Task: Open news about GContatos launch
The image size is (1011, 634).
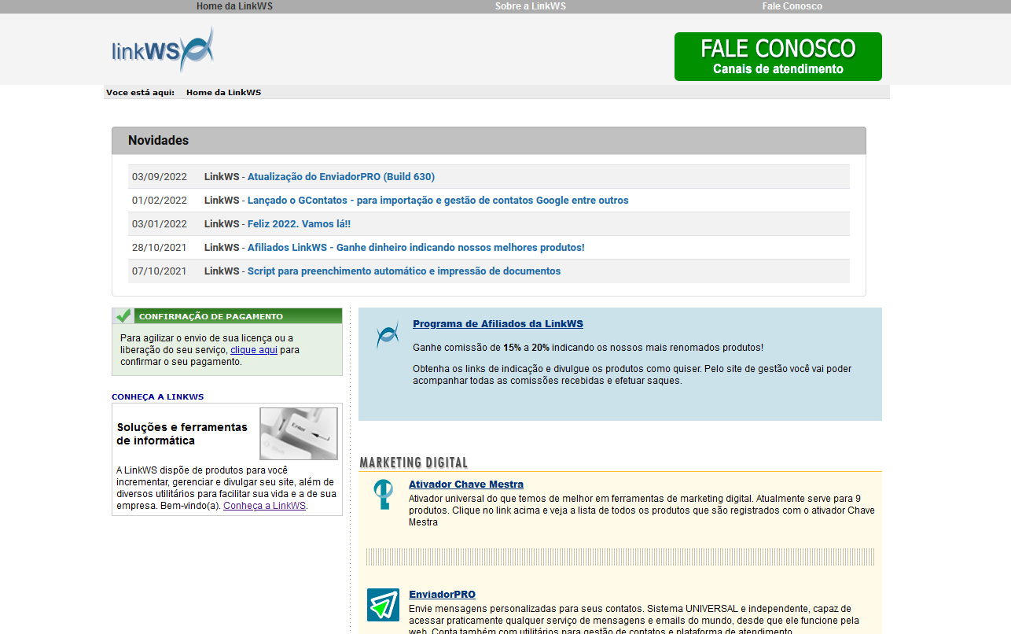Action: (x=438, y=201)
